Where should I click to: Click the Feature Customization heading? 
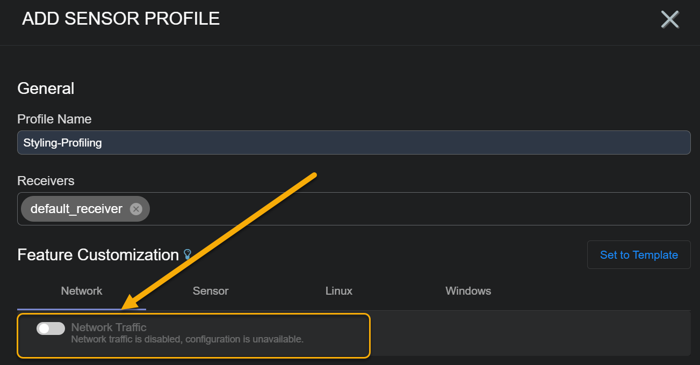click(98, 254)
